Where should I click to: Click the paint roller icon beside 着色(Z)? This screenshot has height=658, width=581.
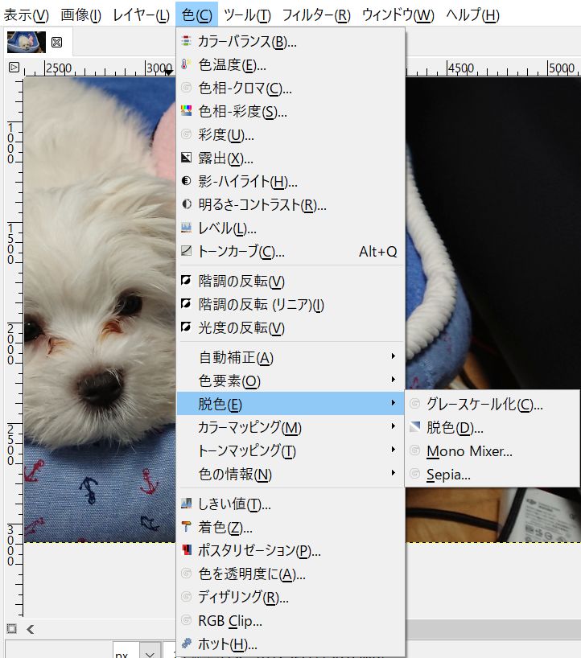click(x=186, y=527)
